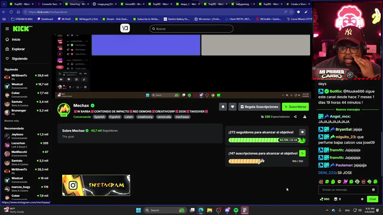Open the Kick hamburger sidebar menu

tap(7, 29)
